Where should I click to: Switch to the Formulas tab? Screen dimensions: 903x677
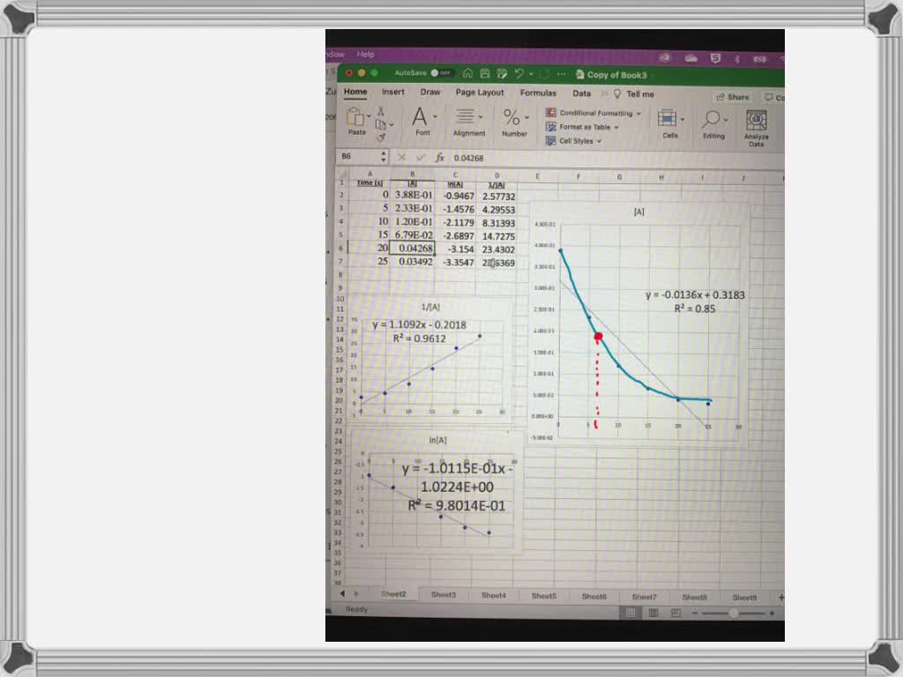point(540,93)
